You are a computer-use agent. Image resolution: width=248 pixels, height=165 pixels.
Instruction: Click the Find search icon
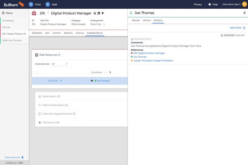click(x=31, y=5)
